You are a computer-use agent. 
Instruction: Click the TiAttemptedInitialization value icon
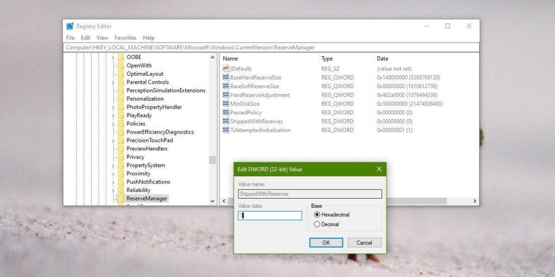pyautogui.click(x=225, y=130)
